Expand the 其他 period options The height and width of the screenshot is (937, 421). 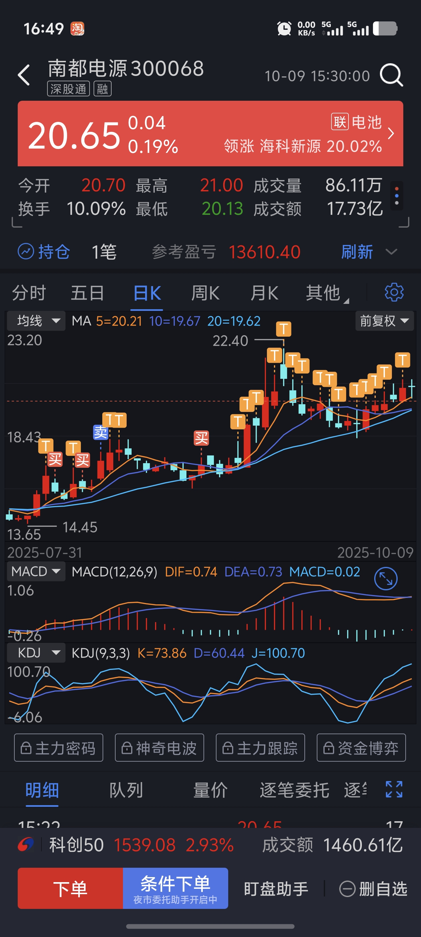(x=327, y=293)
